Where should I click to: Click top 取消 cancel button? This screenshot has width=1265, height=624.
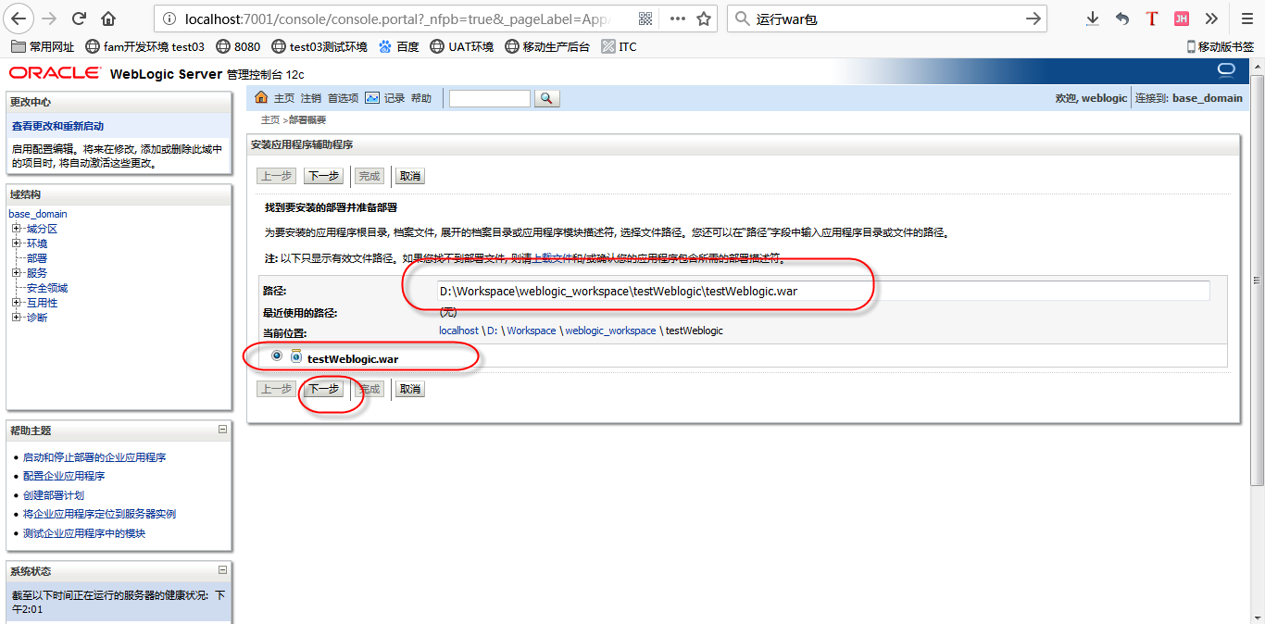click(x=410, y=176)
